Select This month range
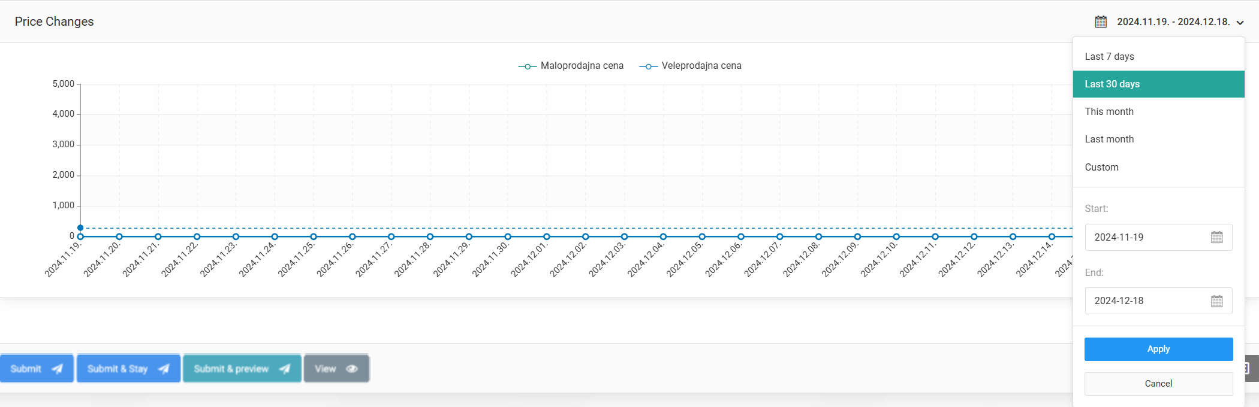Viewport: 1259px width, 407px height. 1109,112
